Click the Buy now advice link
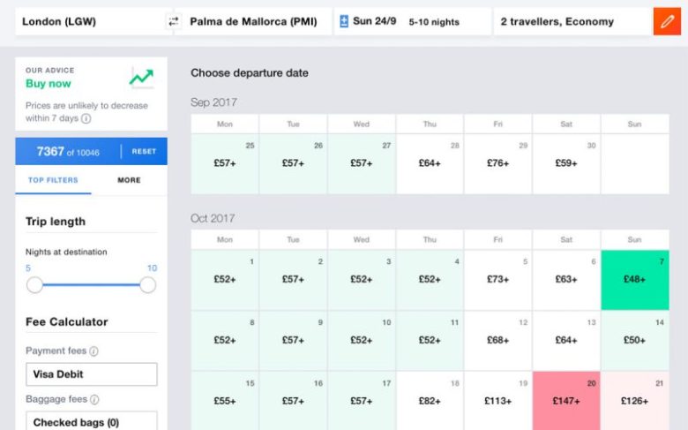Screen dimensions: 688x430 coord(49,84)
